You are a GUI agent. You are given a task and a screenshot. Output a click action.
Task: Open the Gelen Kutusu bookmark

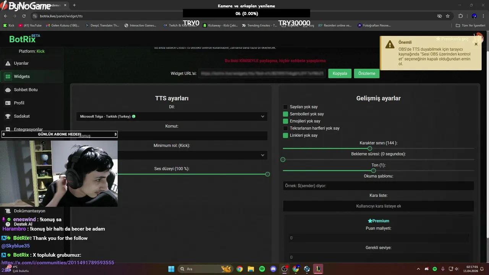point(62,26)
